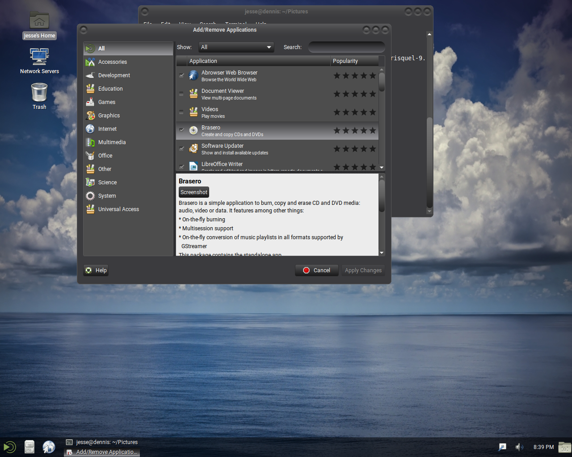This screenshot has height=457, width=572.
Task: Choose the Education category
Action: click(128, 89)
